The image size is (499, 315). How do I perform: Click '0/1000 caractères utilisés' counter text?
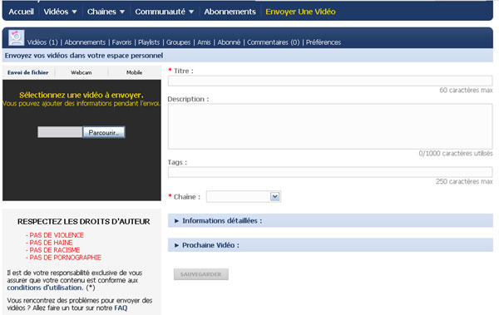coord(456,154)
